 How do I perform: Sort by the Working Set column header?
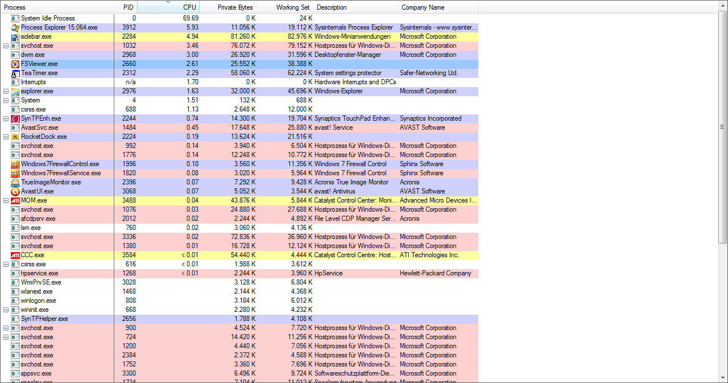point(285,7)
